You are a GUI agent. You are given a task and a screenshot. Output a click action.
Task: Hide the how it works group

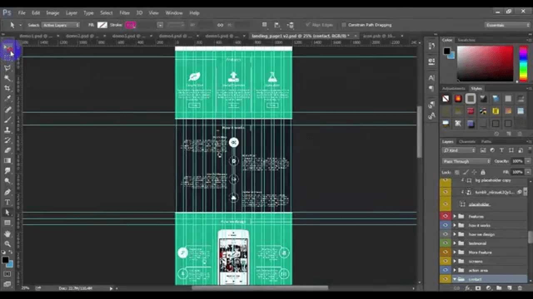tap(446, 225)
